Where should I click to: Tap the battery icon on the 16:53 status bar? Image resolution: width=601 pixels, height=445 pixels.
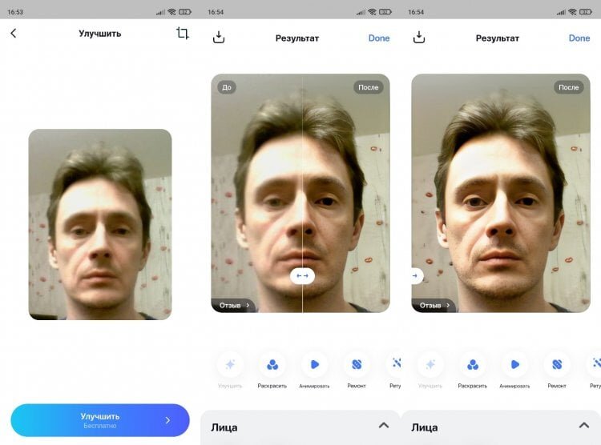(185, 12)
